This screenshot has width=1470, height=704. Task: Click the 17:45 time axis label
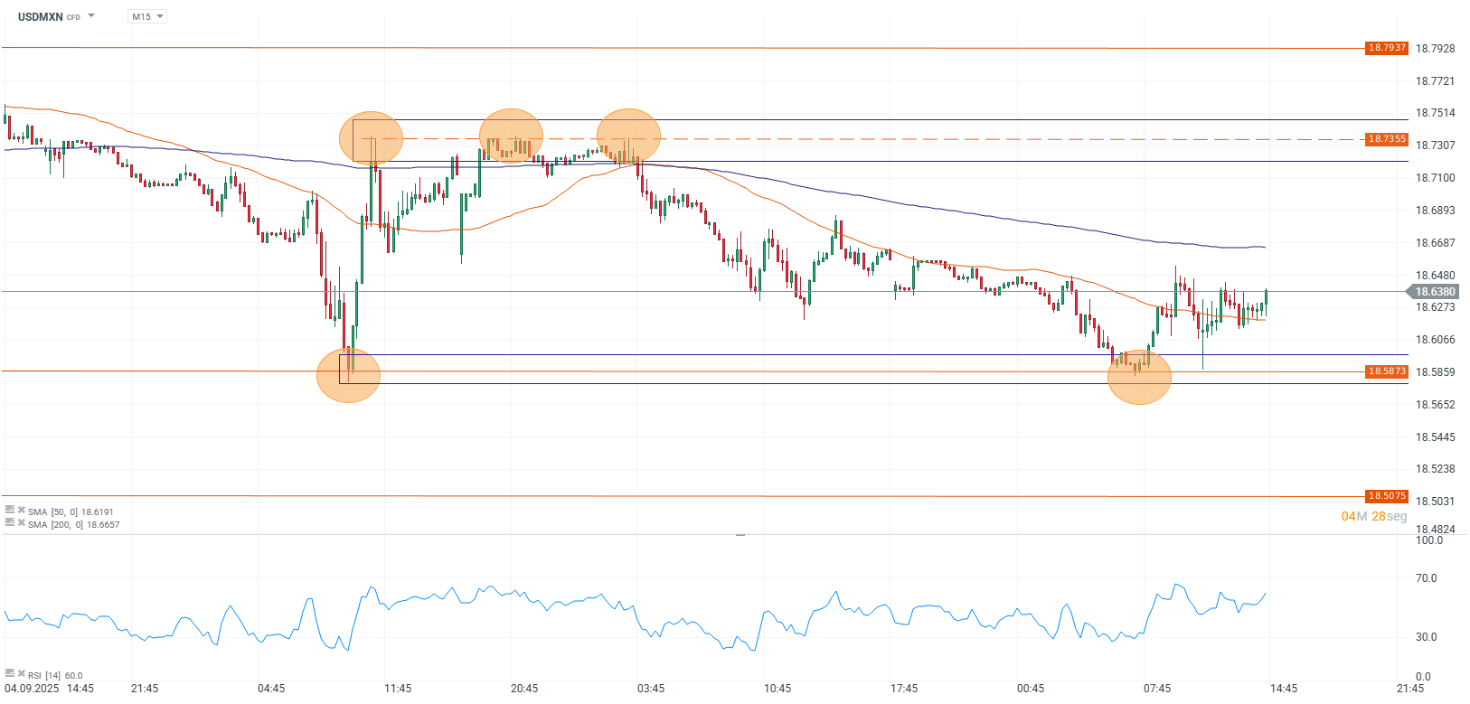pyautogui.click(x=904, y=689)
